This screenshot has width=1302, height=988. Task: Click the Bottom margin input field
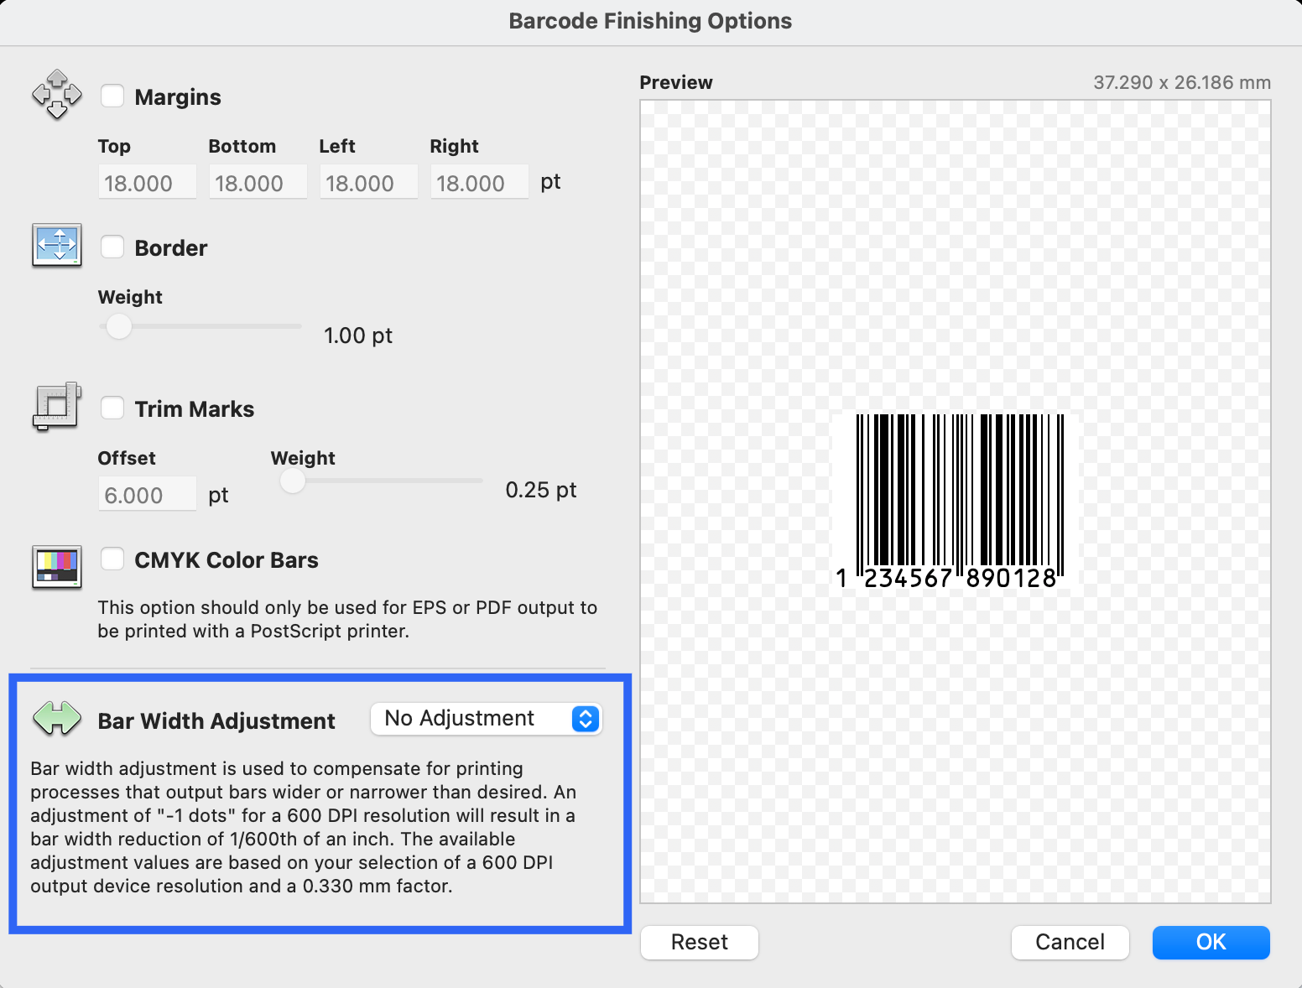pyautogui.click(x=258, y=182)
